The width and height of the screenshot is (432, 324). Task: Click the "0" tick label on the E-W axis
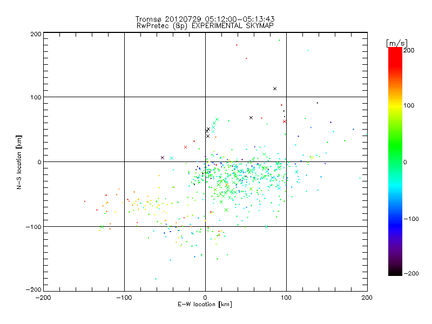click(x=205, y=298)
